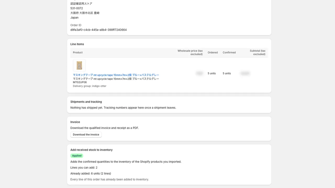Select the Applied status badge
This screenshot has width=335, height=188.
(77, 156)
